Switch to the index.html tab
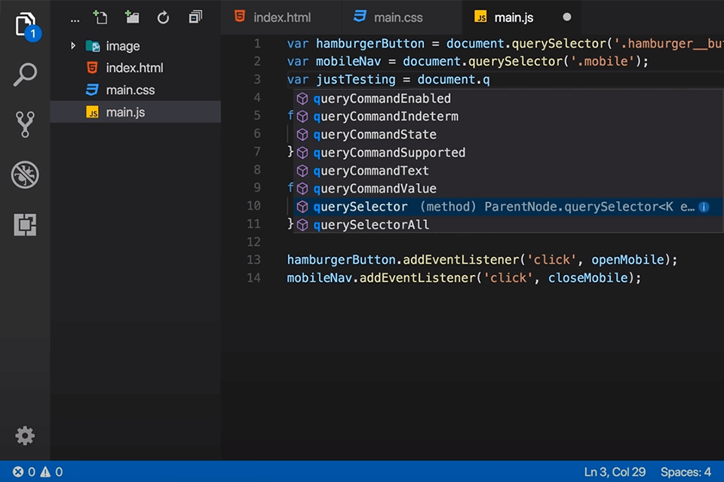The image size is (724, 482). click(x=281, y=17)
